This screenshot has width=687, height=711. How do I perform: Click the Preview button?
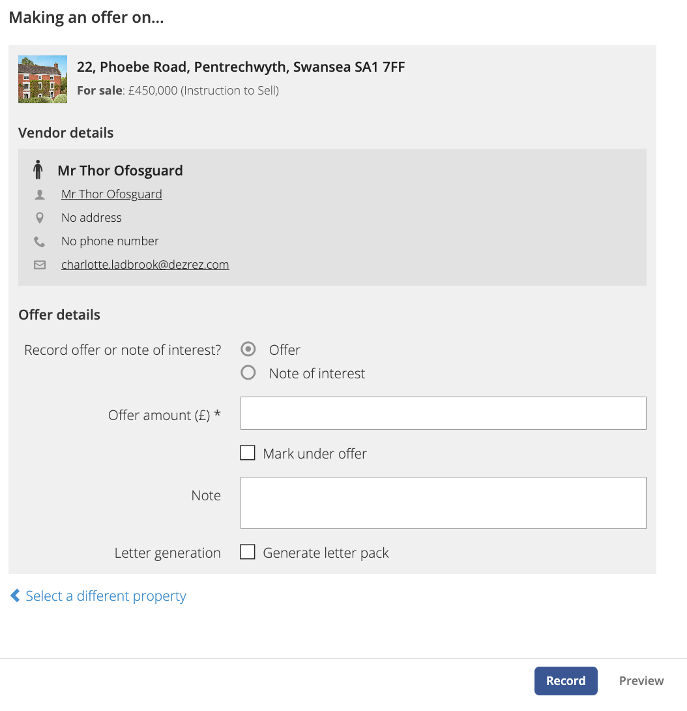pyautogui.click(x=641, y=680)
